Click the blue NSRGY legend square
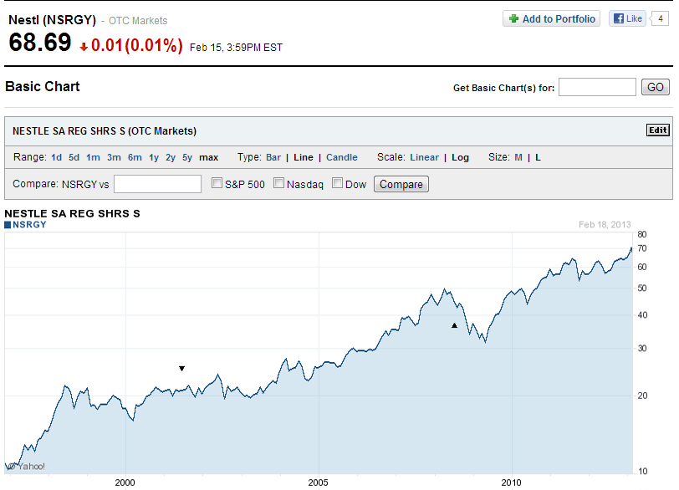Viewport: 679px width, 490px height. (x=8, y=225)
